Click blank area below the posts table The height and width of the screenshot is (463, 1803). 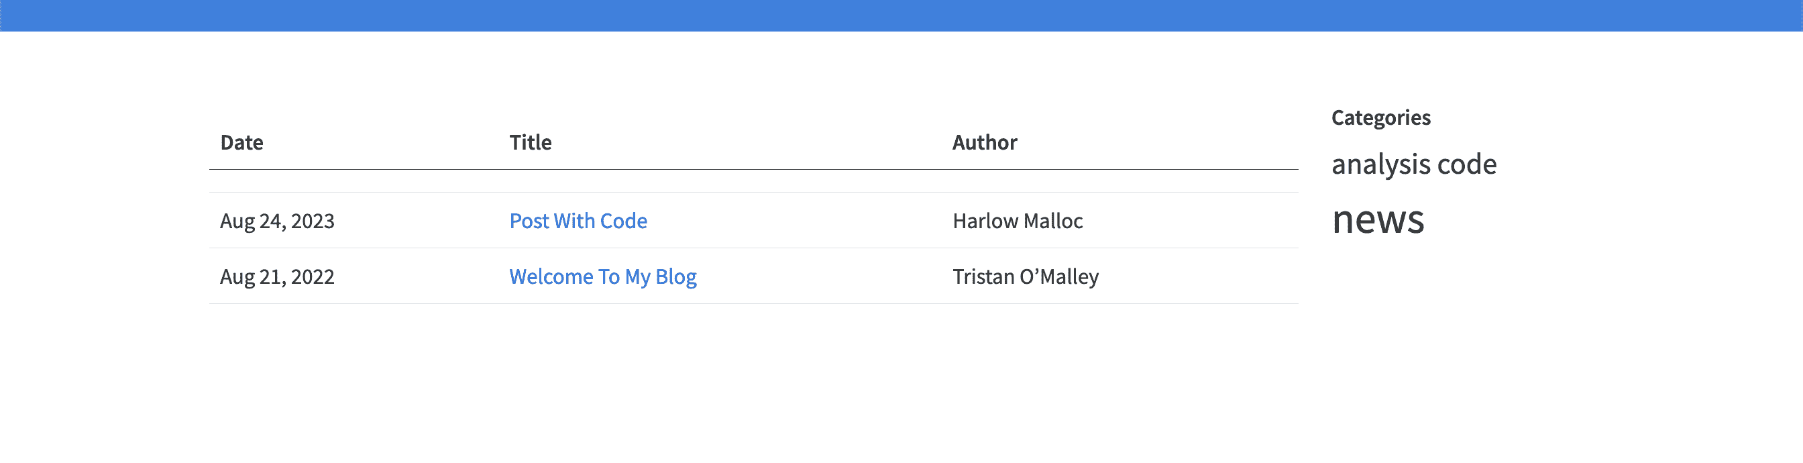[x=753, y=378]
